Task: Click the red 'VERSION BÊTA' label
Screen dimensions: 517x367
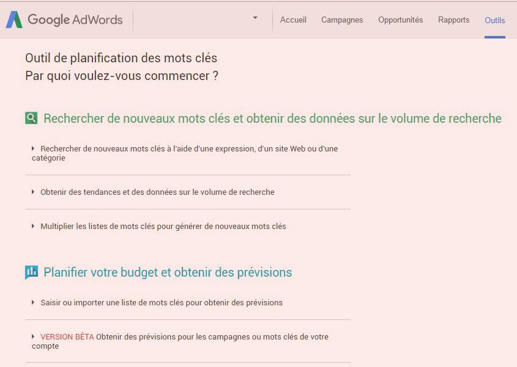Action: click(67, 336)
